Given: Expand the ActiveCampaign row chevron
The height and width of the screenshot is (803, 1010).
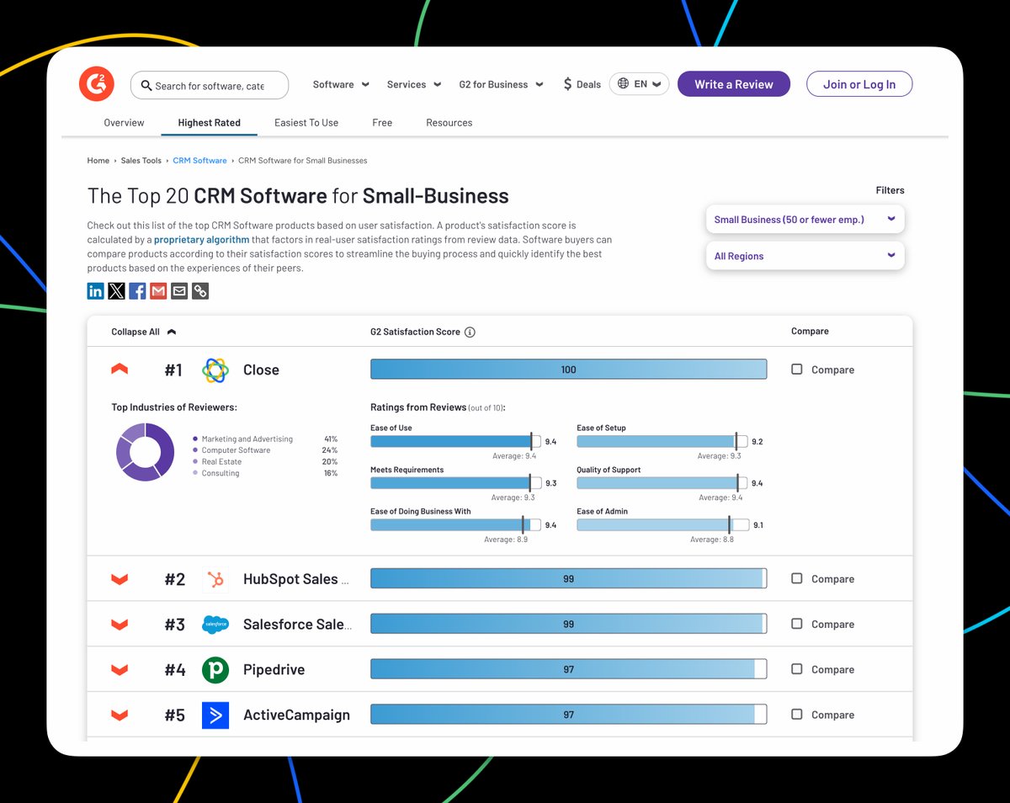Looking at the screenshot, I should pos(120,715).
